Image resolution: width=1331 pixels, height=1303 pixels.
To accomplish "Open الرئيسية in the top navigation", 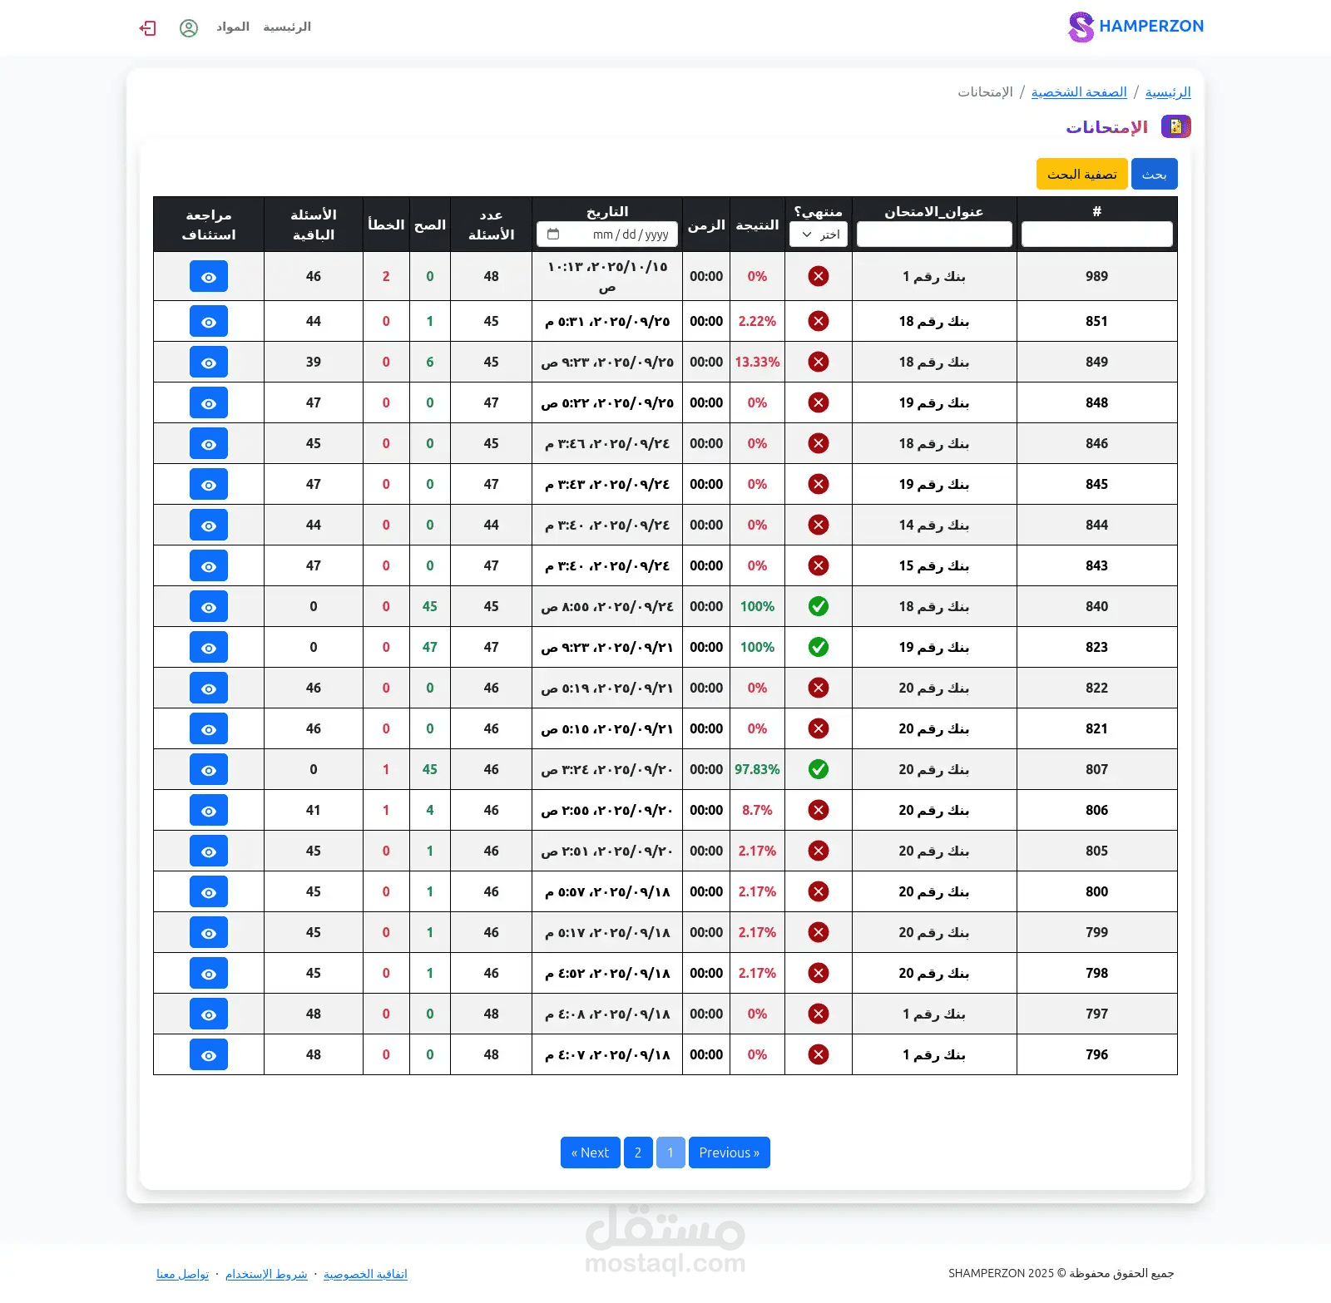I will (x=287, y=27).
